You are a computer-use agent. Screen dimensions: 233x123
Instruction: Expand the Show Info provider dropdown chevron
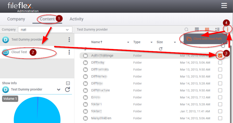pos(59,89)
